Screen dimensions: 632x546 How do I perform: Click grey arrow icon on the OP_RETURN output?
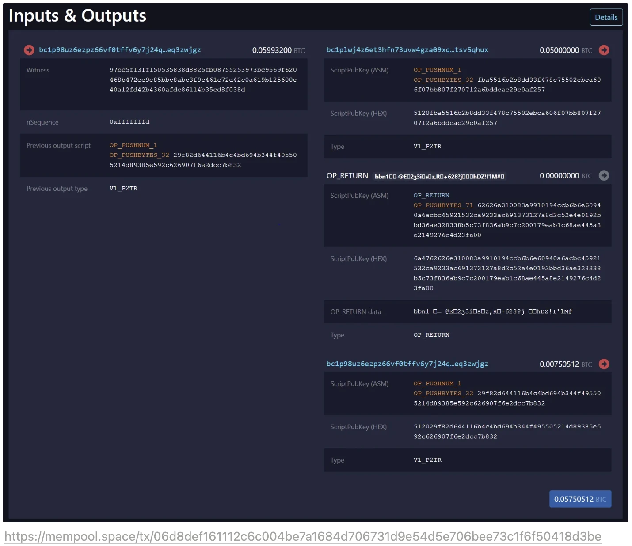(604, 175)
